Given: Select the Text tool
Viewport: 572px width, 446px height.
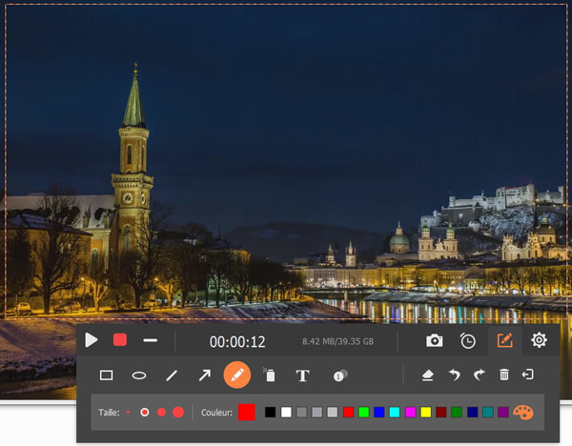Looking at the screenshot, I should (302, 375).
